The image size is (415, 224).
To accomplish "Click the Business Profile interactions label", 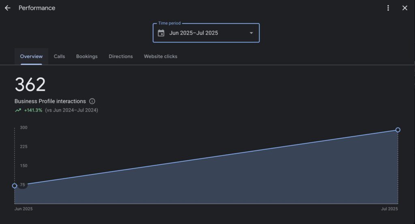I will [50, 101].
